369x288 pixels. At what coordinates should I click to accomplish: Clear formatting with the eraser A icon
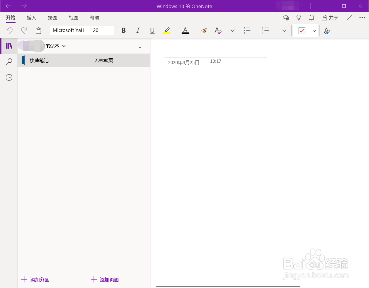click(x=218, y=30)
